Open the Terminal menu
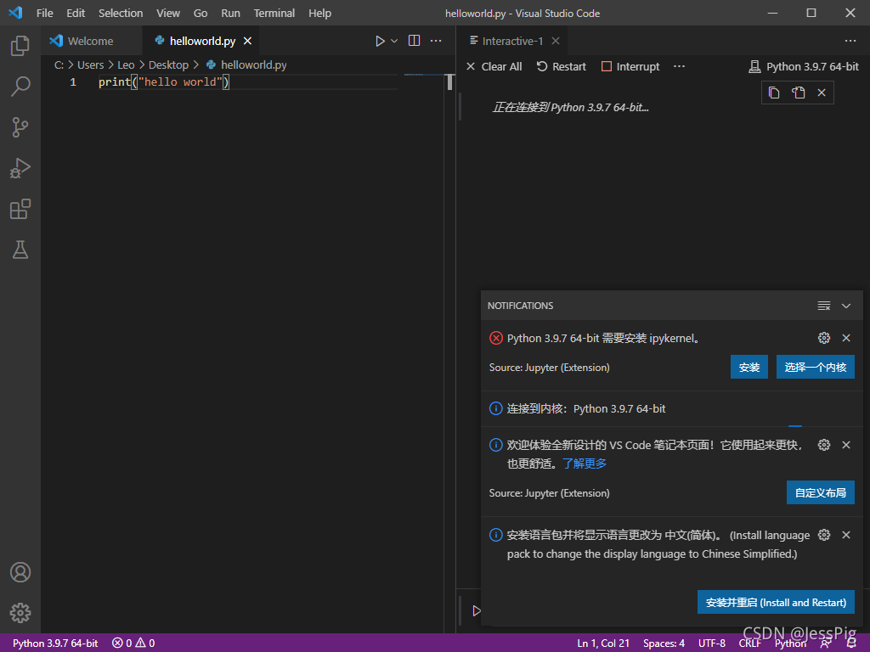The image size is (870, 652). tap(274, 13)
